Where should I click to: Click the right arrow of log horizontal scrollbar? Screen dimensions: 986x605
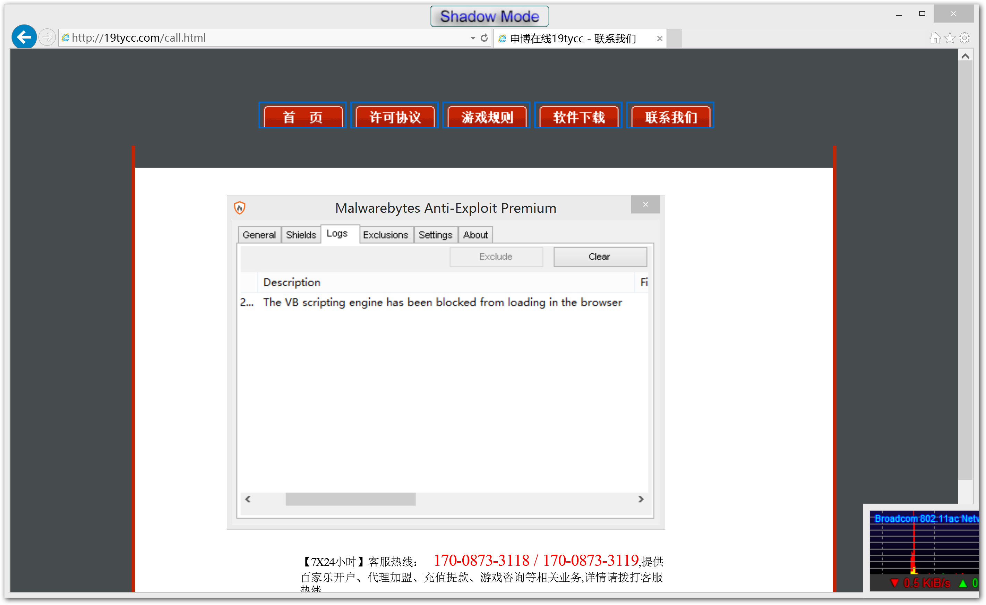click(x=641, y=499)
